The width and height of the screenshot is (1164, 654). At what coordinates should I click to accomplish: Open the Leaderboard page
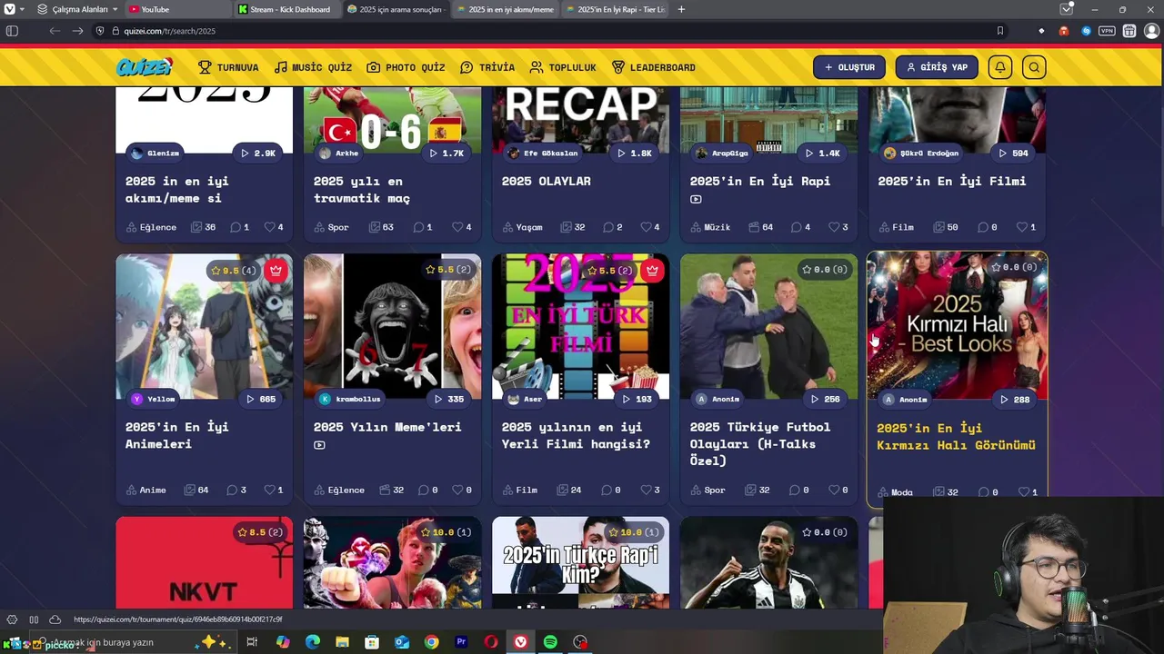653,67
